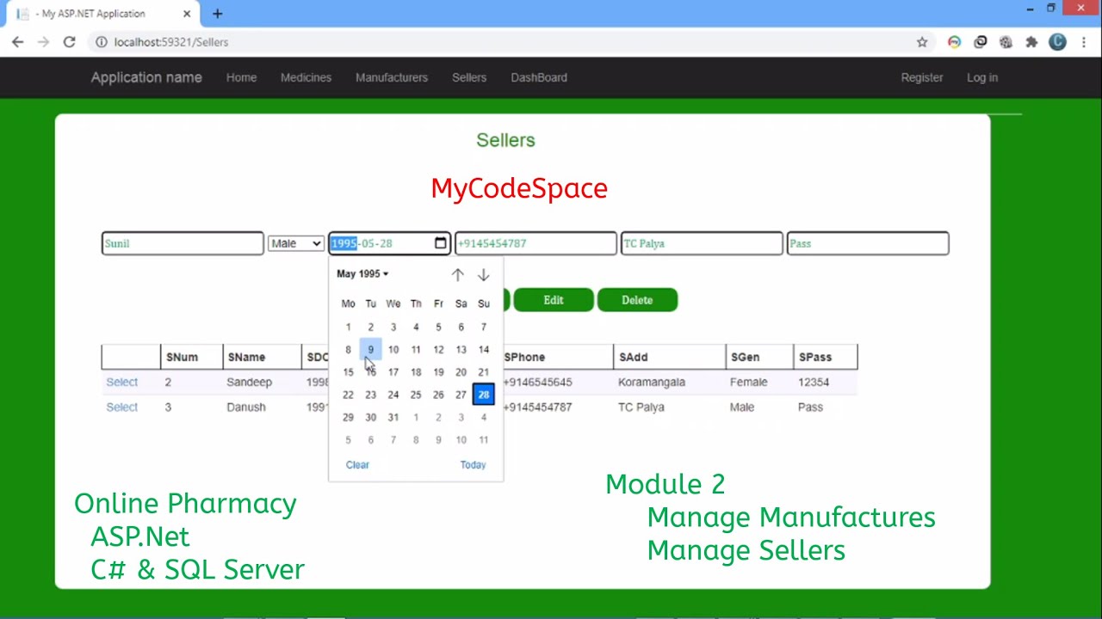The width and height of the screenshot is (1102, 619).
Task: Click the green Edit button
Action: pyautogui.click(x=554, y=300)
